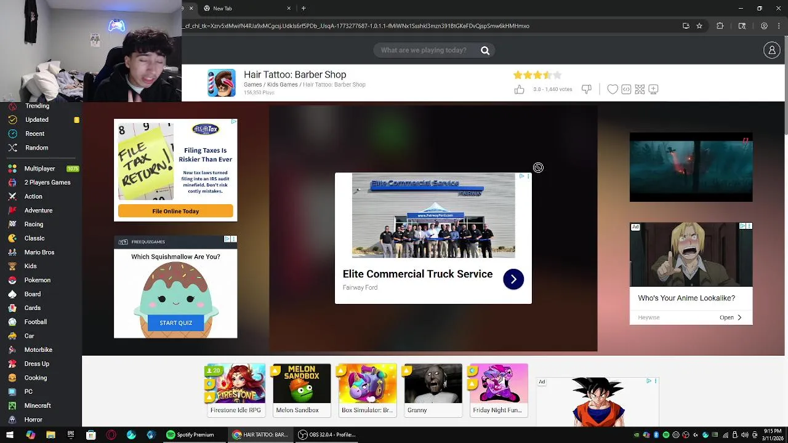Add game to favorites with heart icon
The width and height of the screenshot is (788, 443).
pos(613,90)
